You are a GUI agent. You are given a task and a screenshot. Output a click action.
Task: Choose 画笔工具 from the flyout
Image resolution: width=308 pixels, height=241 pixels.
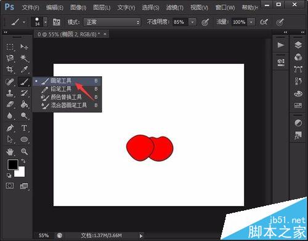pyautogui.click(x=67, y=81)
